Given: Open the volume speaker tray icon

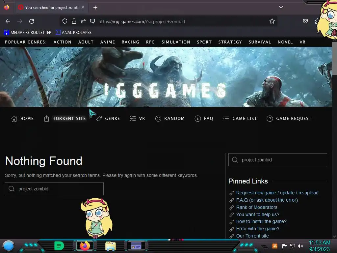Looking at the screenshot, I should point(300,246).
